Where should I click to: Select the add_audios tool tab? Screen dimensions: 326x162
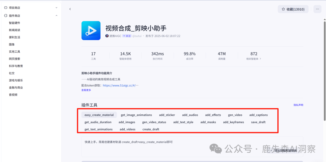point(190,115)
